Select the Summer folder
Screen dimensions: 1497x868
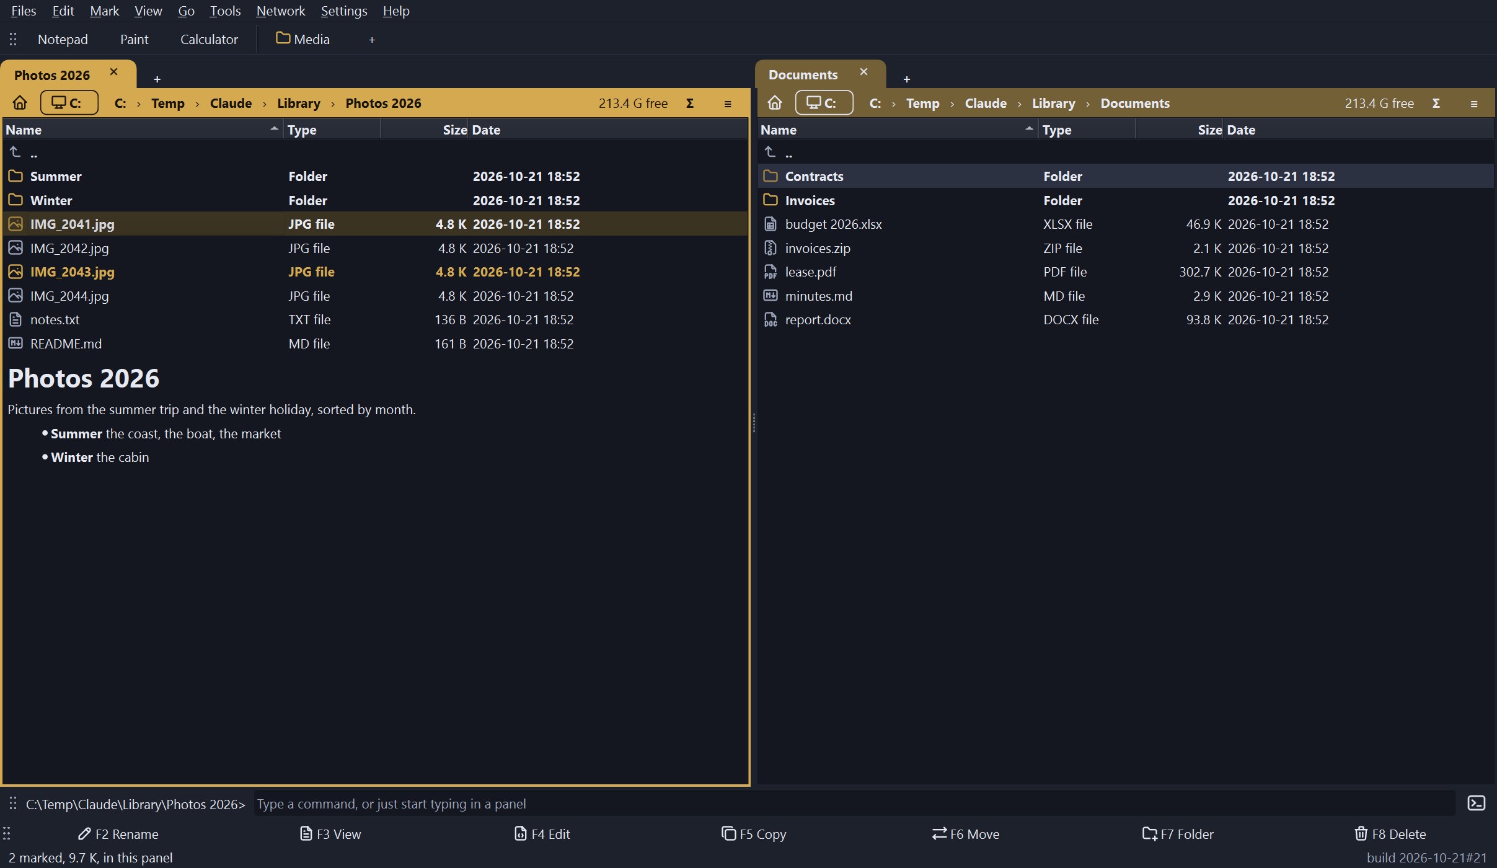pos(376,176)
